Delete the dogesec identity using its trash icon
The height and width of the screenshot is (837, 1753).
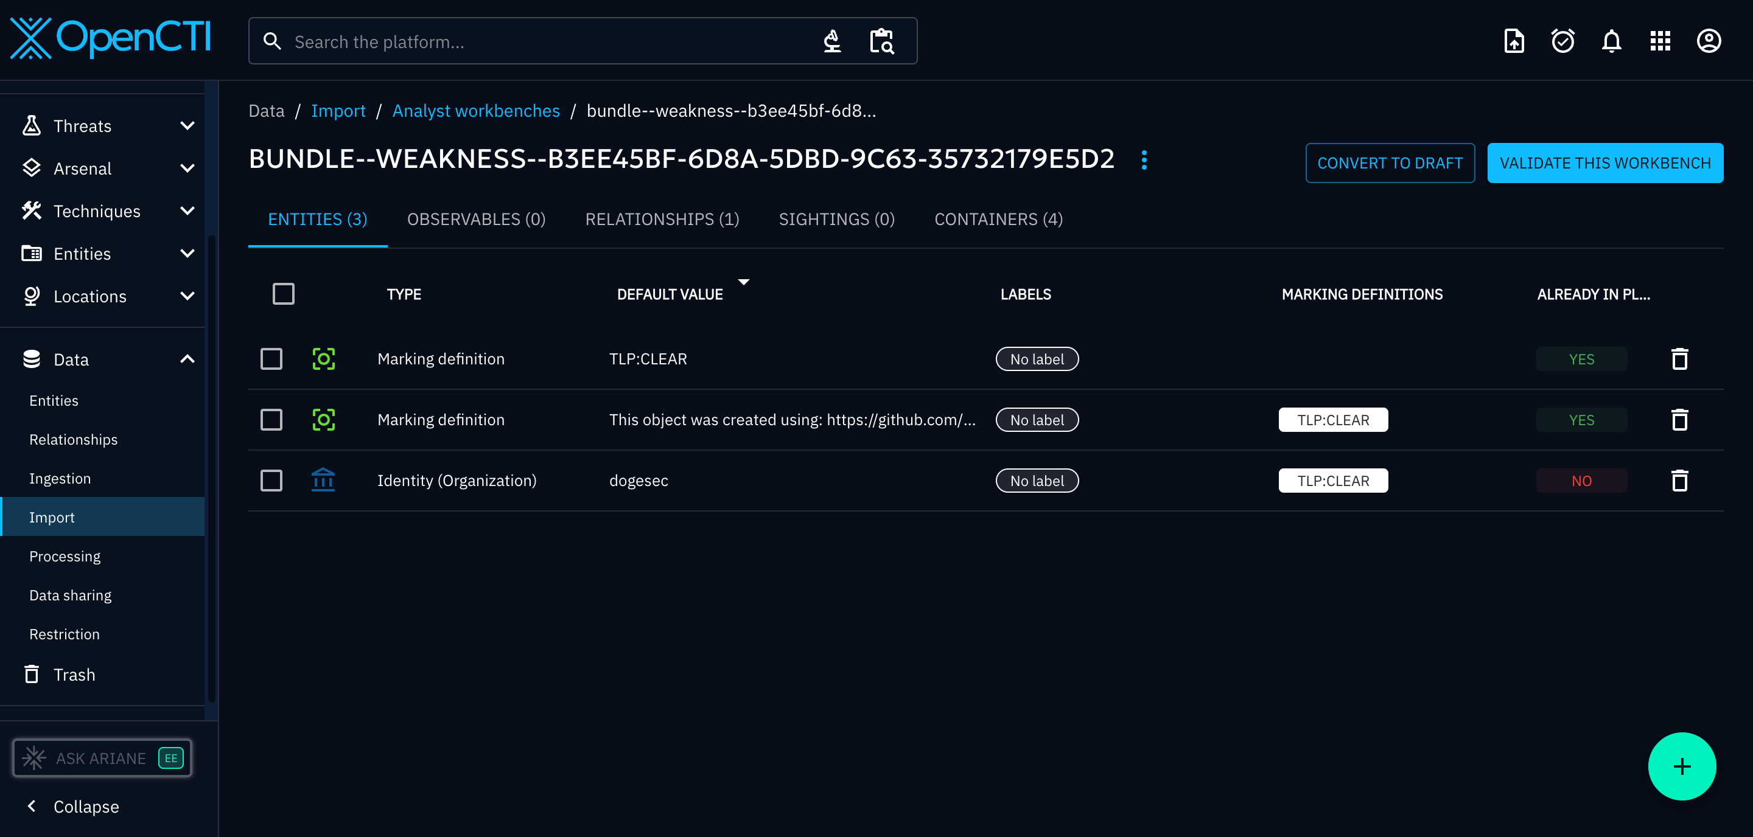click(1679, 480)
